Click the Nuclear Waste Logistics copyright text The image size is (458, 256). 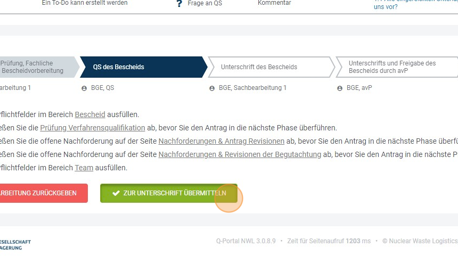click(420, 241)
